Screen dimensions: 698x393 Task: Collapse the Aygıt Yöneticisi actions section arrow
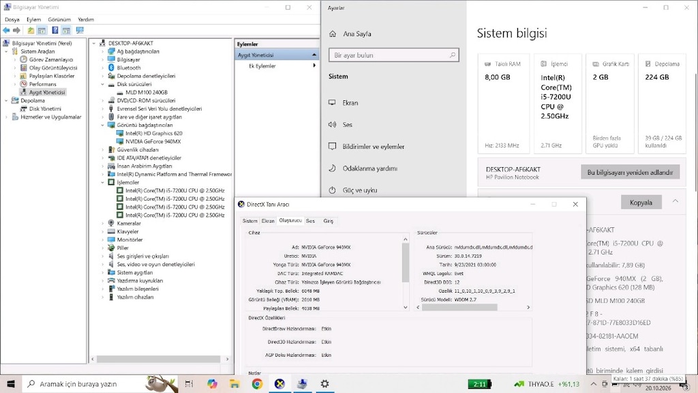pos(314,55)
